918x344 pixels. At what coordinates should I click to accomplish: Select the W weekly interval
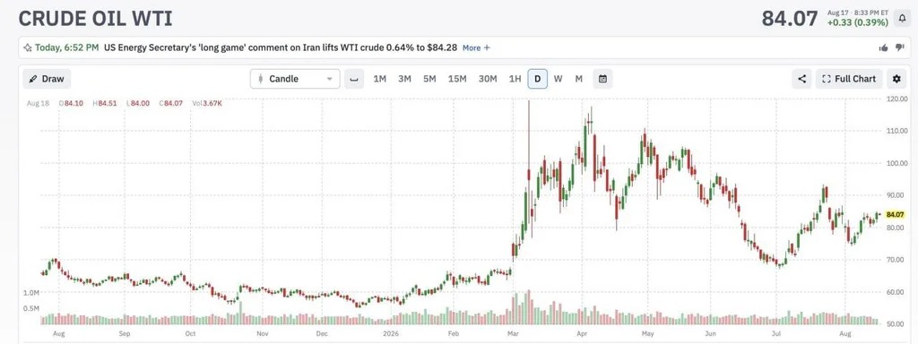coord(558,79)
